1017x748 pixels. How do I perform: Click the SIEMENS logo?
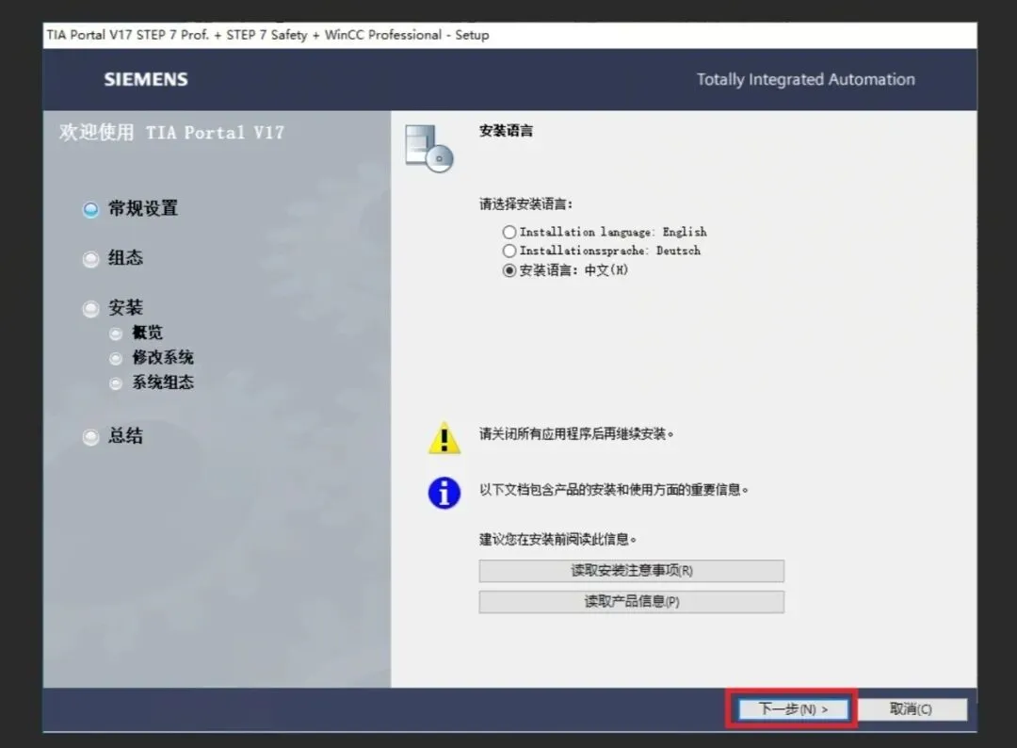[146, 79]
